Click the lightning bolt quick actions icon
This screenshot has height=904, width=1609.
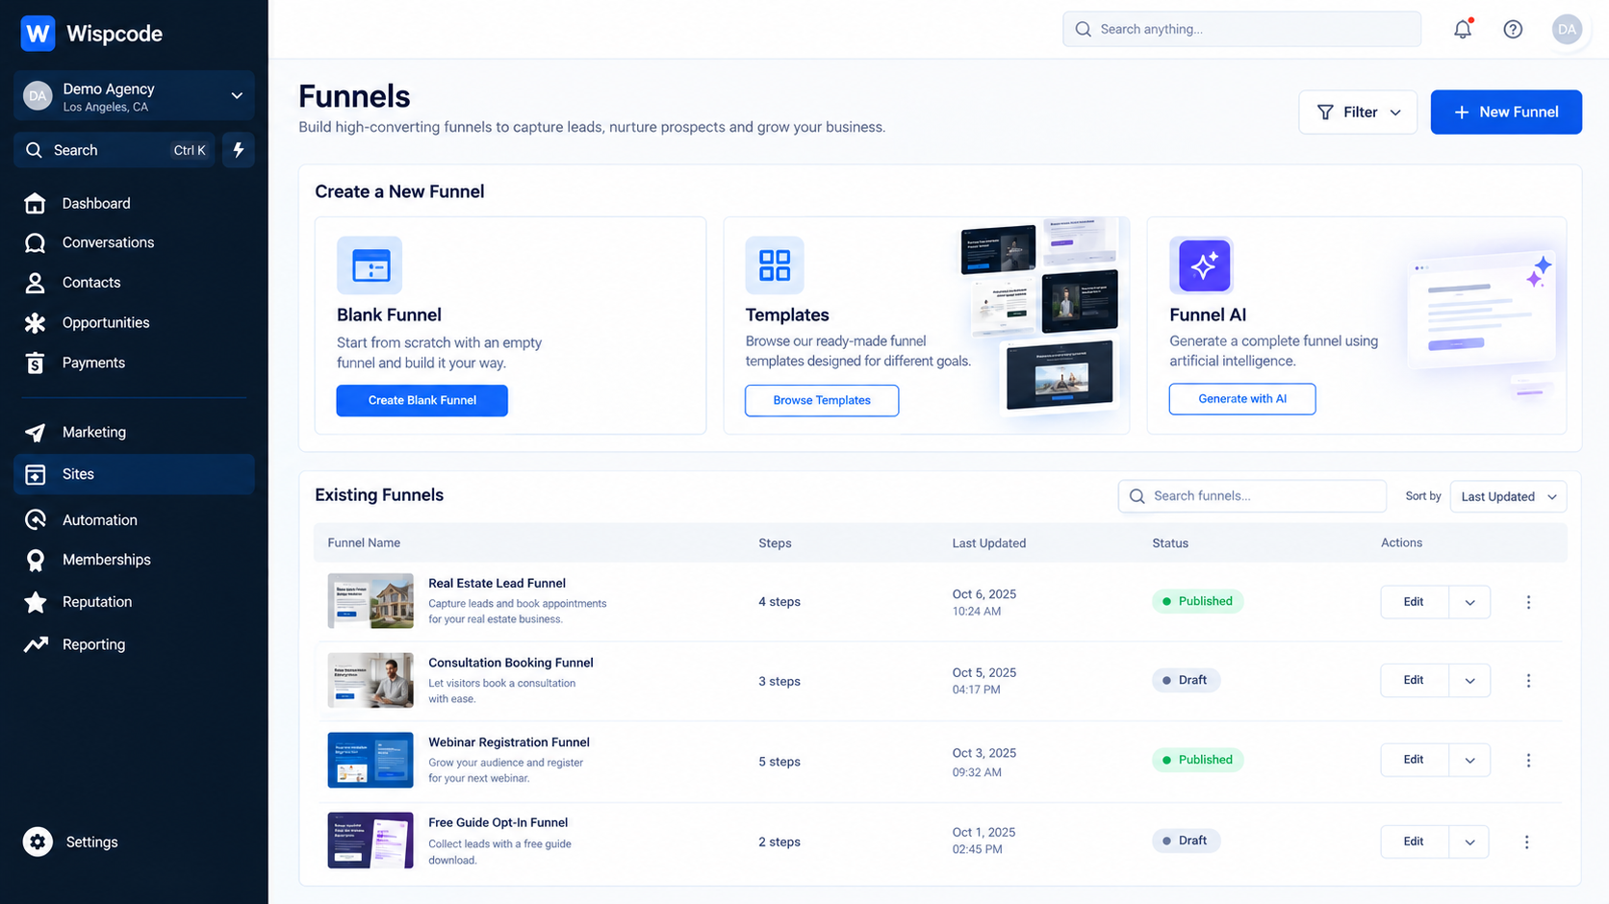click(239, 150)
